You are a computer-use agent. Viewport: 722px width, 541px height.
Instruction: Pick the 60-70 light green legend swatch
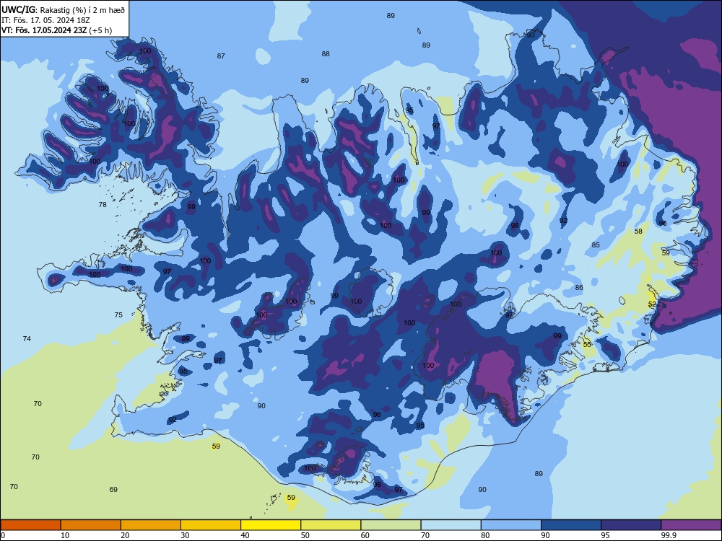[391, 525]
